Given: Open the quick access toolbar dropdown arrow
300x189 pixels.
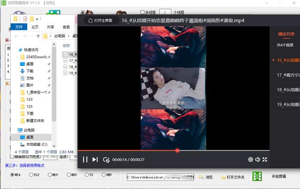Looking at the screenshot, I should [37, 19].
